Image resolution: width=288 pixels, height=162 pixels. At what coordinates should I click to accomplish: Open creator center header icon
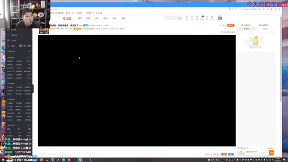click(212, 18)
